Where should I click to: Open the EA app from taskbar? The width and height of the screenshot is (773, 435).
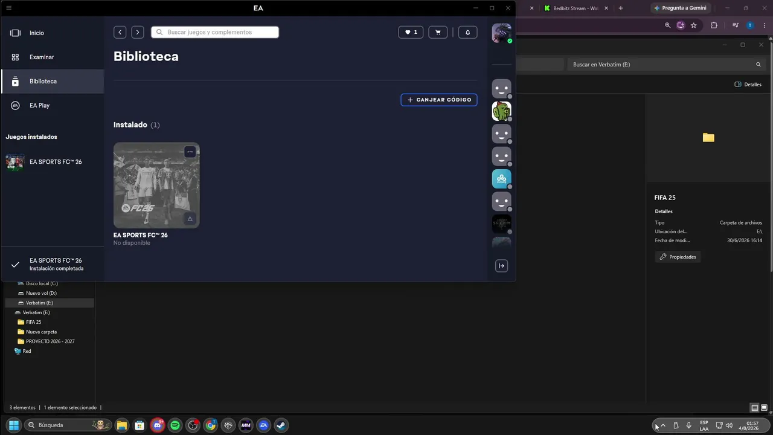tap(263, 425)
